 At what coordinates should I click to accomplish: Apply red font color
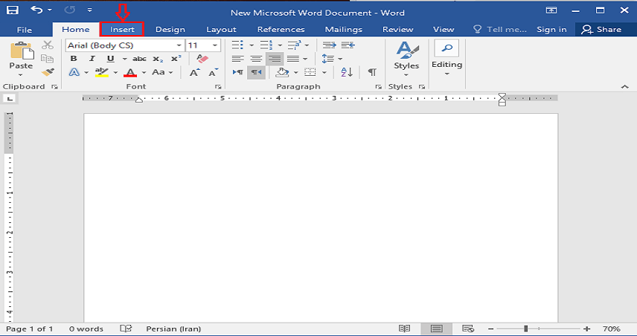click(x=130, y=72)
